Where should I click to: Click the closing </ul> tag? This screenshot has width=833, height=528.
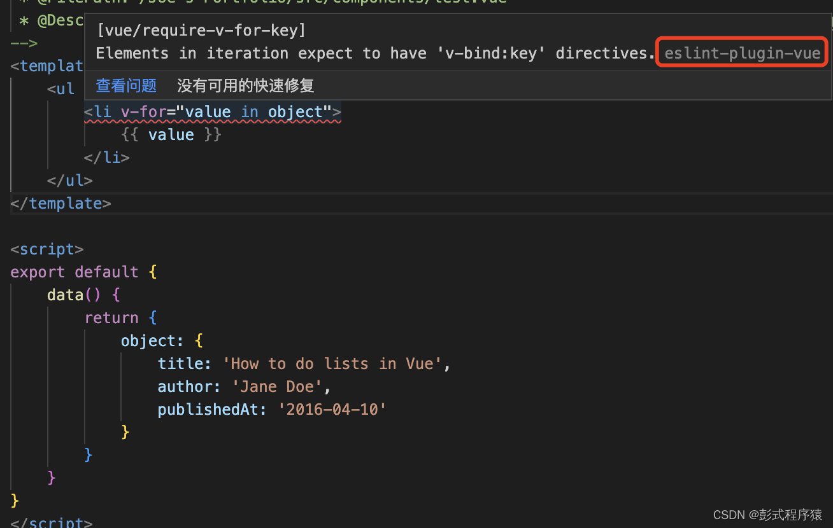coord(69,181)
